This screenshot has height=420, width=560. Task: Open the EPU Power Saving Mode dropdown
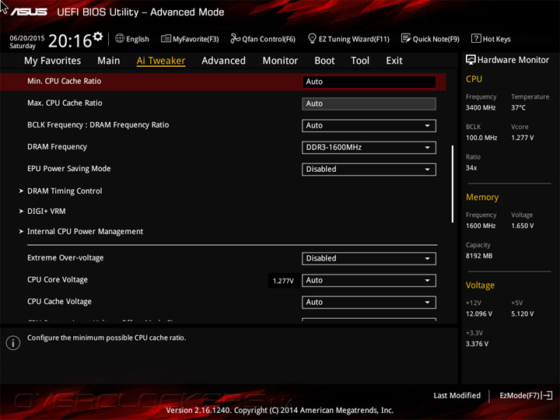point(369,170)
